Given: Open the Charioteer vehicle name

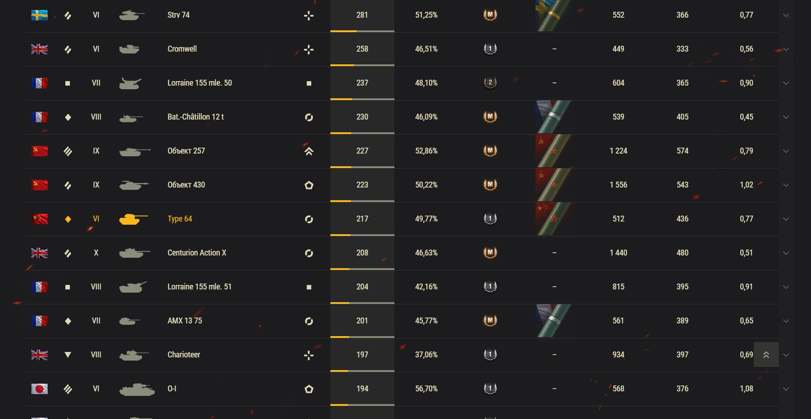Looking at the screenshot, I should coord(184,355).
